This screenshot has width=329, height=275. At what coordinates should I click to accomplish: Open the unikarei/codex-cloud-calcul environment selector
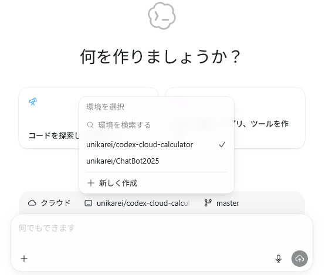tap(137, 203)
